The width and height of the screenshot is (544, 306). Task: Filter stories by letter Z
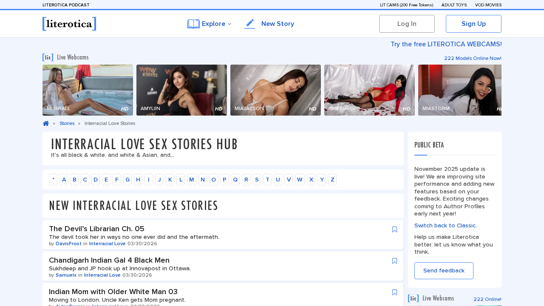click(332, 179)
